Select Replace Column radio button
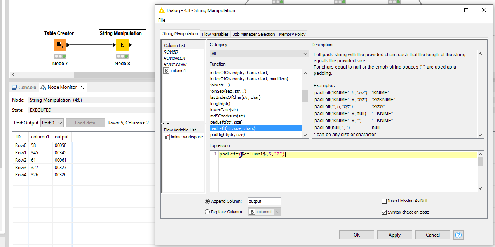Screen dimensions: 495x247 (x=207, y=212)
